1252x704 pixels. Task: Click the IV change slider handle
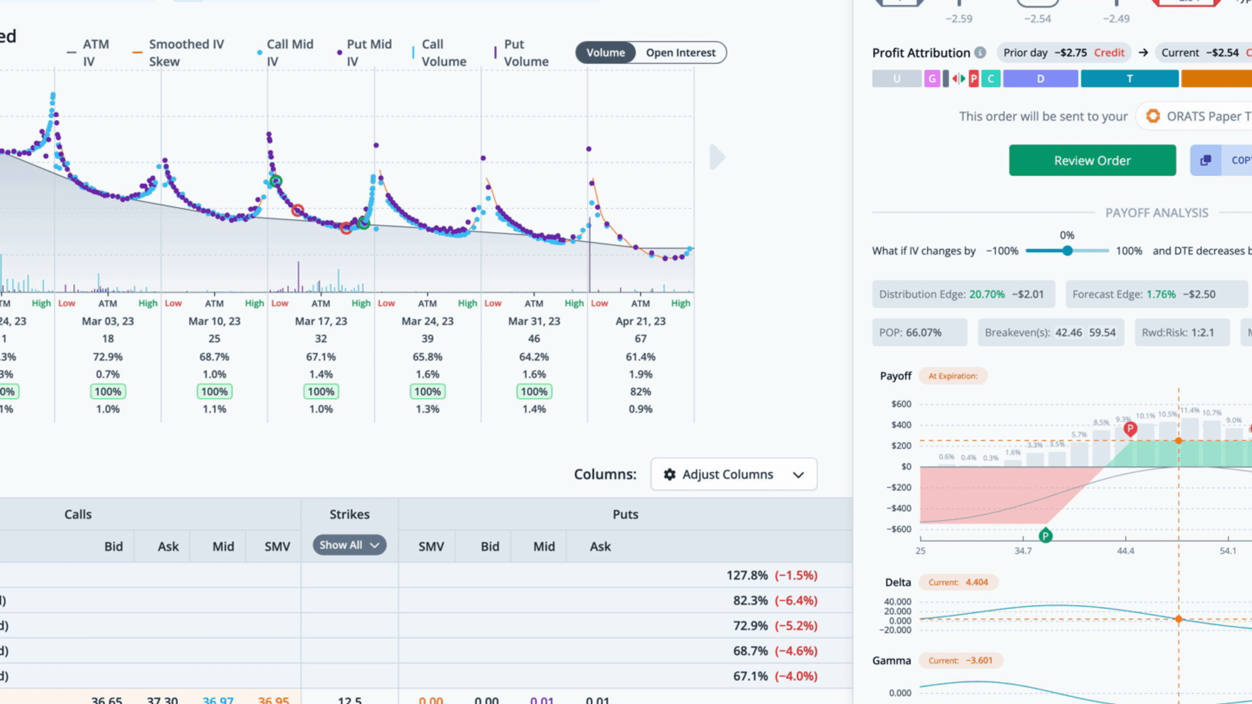[x=1067, y=251]
